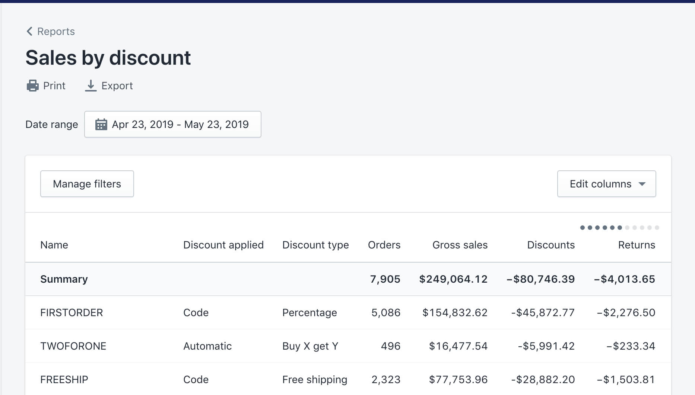Viewport: 695px width, 395px height.
Task: Click discounts value -$28,882.20
Action: click(x=543, y=379)
